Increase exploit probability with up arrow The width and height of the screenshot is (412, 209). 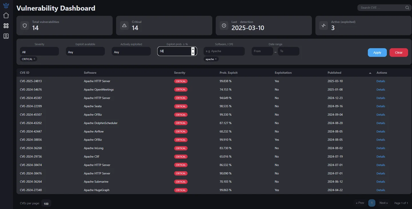click(193, 49)
